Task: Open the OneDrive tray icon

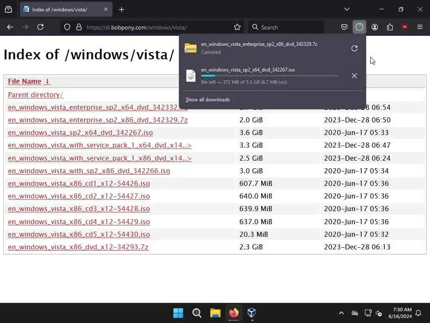Action: 354,313
